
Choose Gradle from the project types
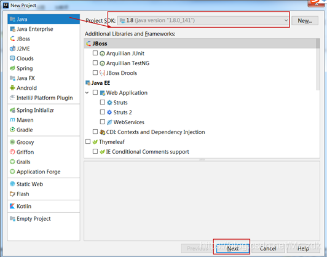point(44,130)
